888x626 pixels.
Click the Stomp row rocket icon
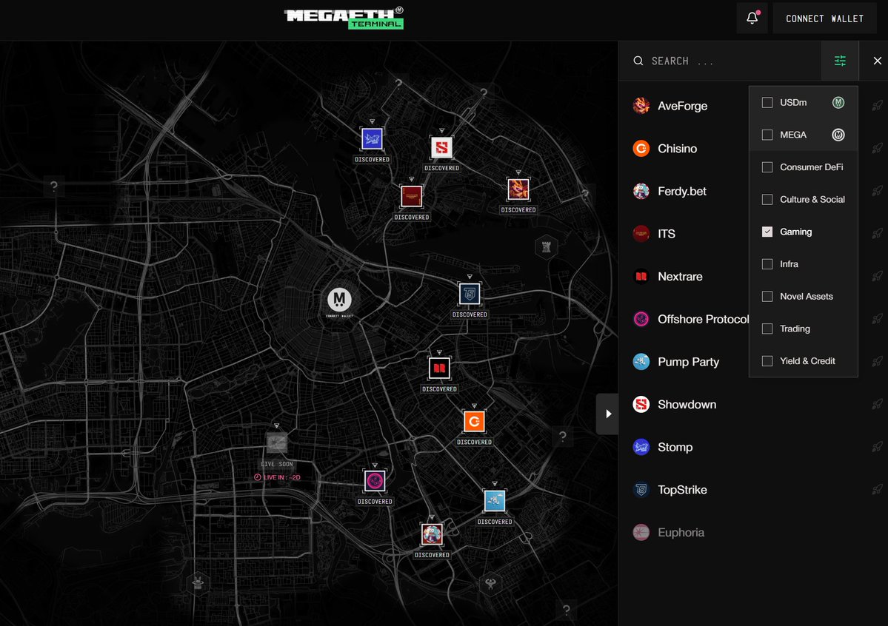(877, 447)
